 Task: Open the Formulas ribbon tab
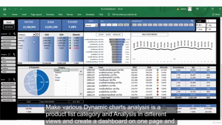tap(50, 15)
